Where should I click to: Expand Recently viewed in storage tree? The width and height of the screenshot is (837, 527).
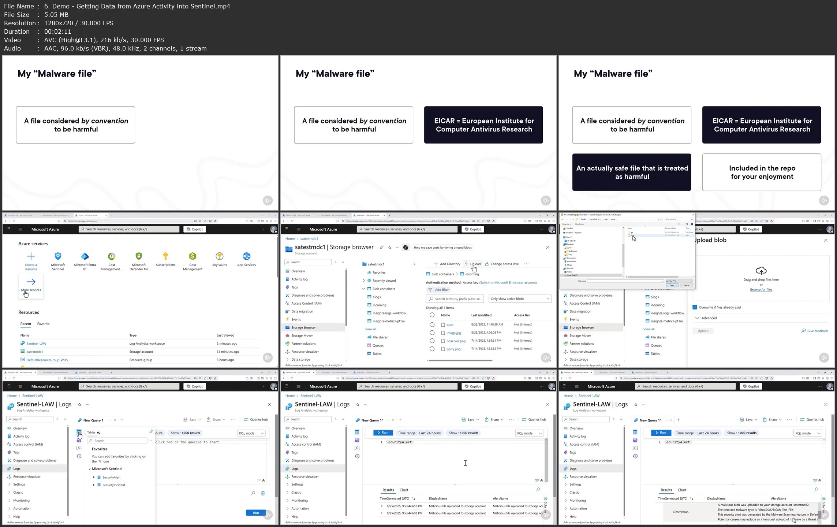[363, 281]
